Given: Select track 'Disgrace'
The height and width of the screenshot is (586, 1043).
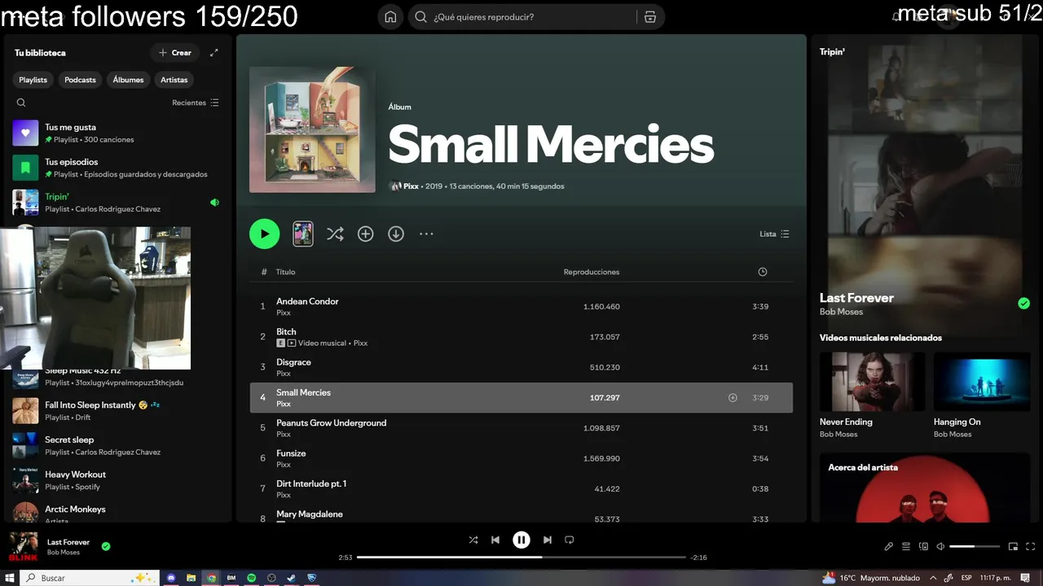Looking at the screenshot, I should [521, 367].
